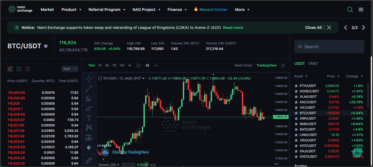Expand the Referral Program dropdown
This screenshot has height=167, width=373.
click(107, 10)
